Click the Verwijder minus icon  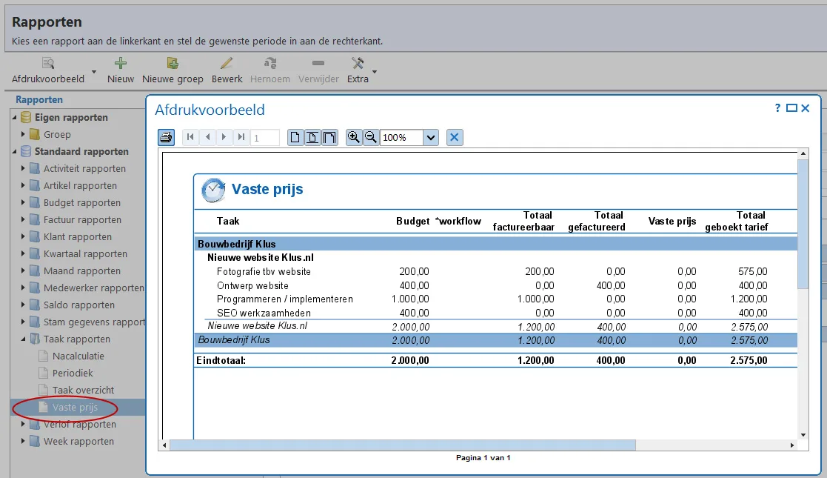318,64
